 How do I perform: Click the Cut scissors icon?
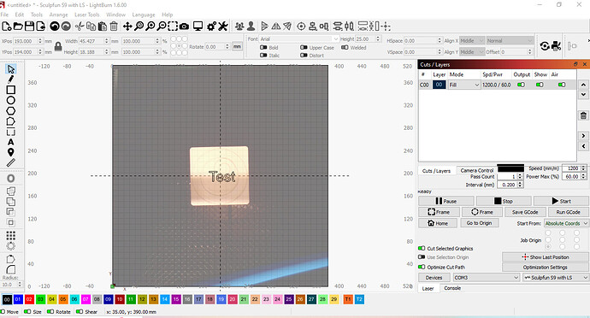coord(79,26)
